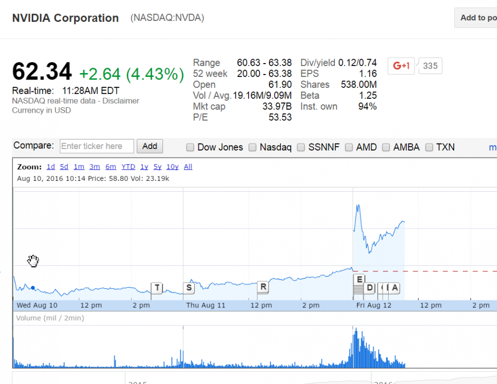Click the Shares value 538.00M
Screen dimensions: 497x384
359,84
